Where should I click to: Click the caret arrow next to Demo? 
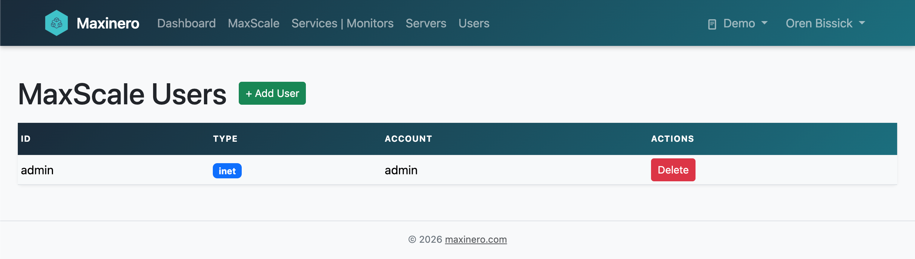(x=764, y=23)
